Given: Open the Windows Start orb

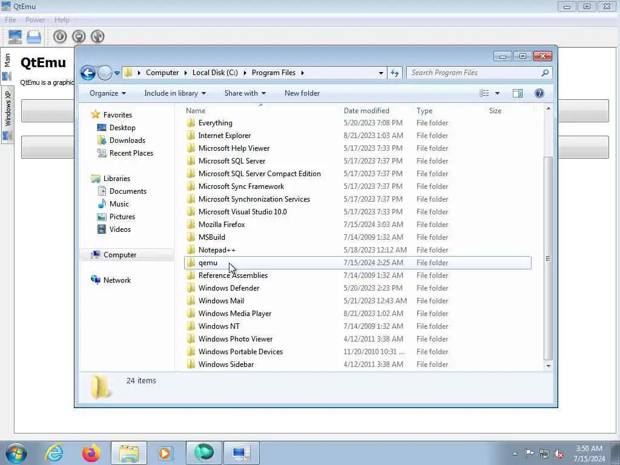Looking at the screenshot, I should tap(16, 453).
